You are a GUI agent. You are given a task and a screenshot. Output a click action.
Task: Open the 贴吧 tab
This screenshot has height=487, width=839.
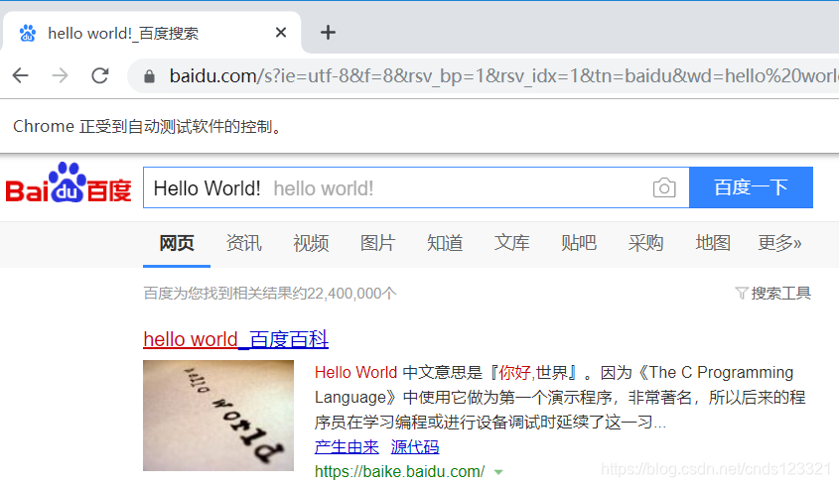[579, 243]
